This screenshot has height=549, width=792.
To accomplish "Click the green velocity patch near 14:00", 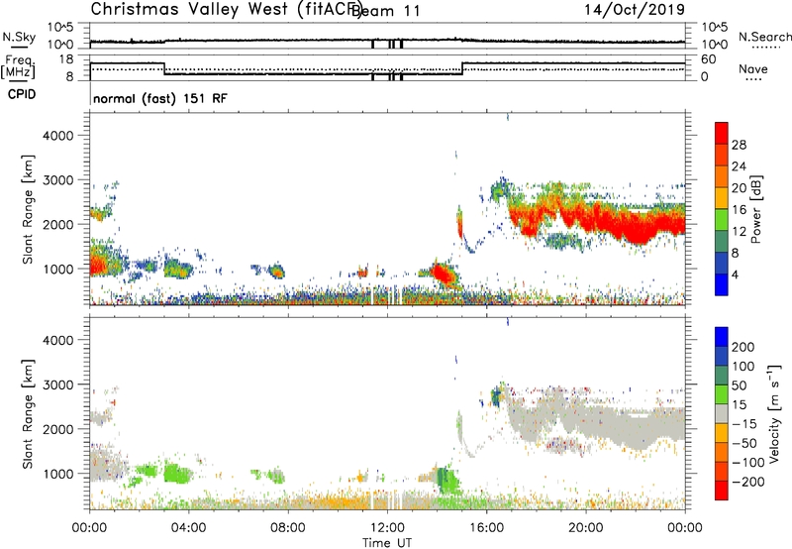I will (447, 481).
